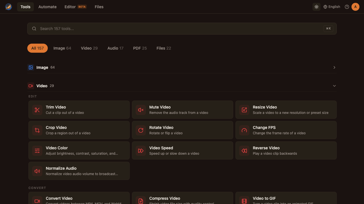Collapse the Video section chevron
This screenshot has height=204, width=364.
point(334,86)
